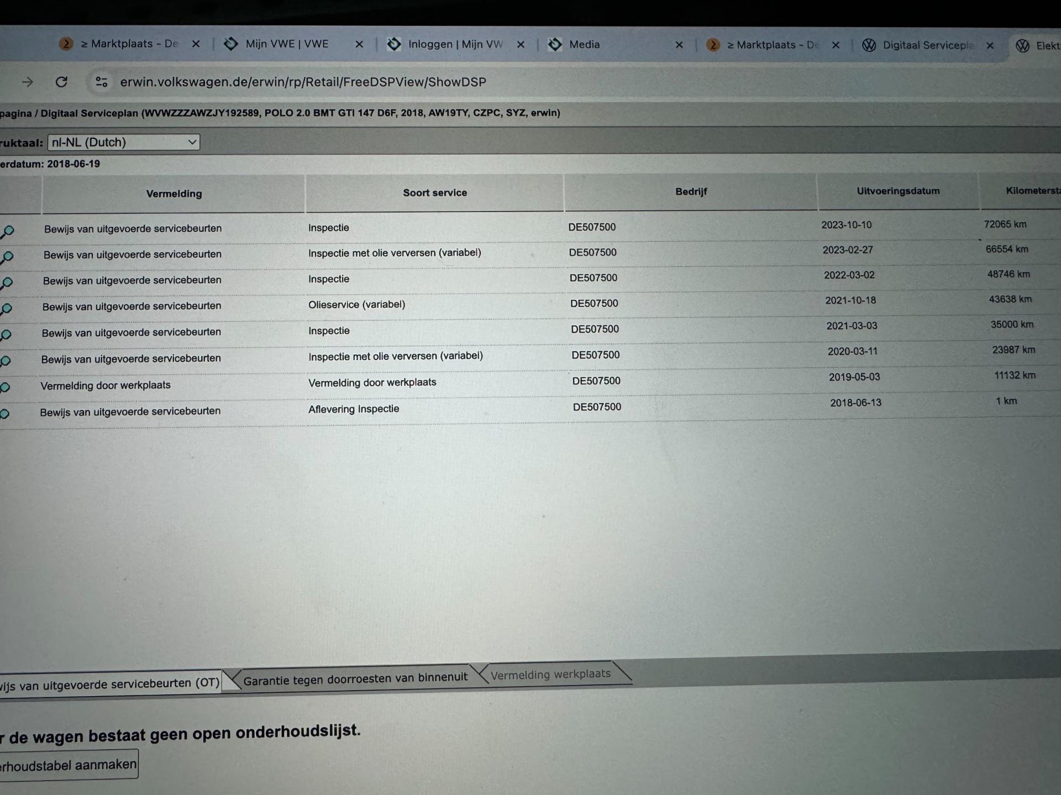
Task: Click date cell 2019-05-03
Action: 854,377
